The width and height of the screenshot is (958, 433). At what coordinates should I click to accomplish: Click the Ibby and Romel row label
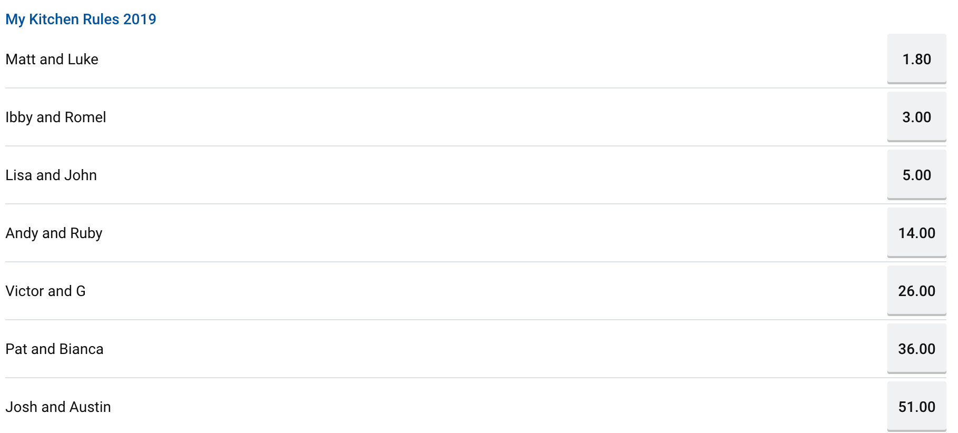(55, 117)
